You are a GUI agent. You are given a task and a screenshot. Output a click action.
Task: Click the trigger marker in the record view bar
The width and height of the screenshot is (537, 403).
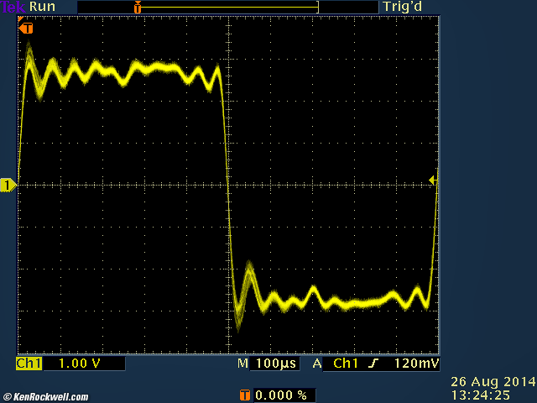(x=137, y=7)
